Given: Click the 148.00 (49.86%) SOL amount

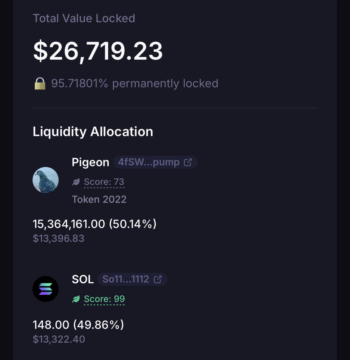Looking at the screenshot, I should (x=78, y=325).
